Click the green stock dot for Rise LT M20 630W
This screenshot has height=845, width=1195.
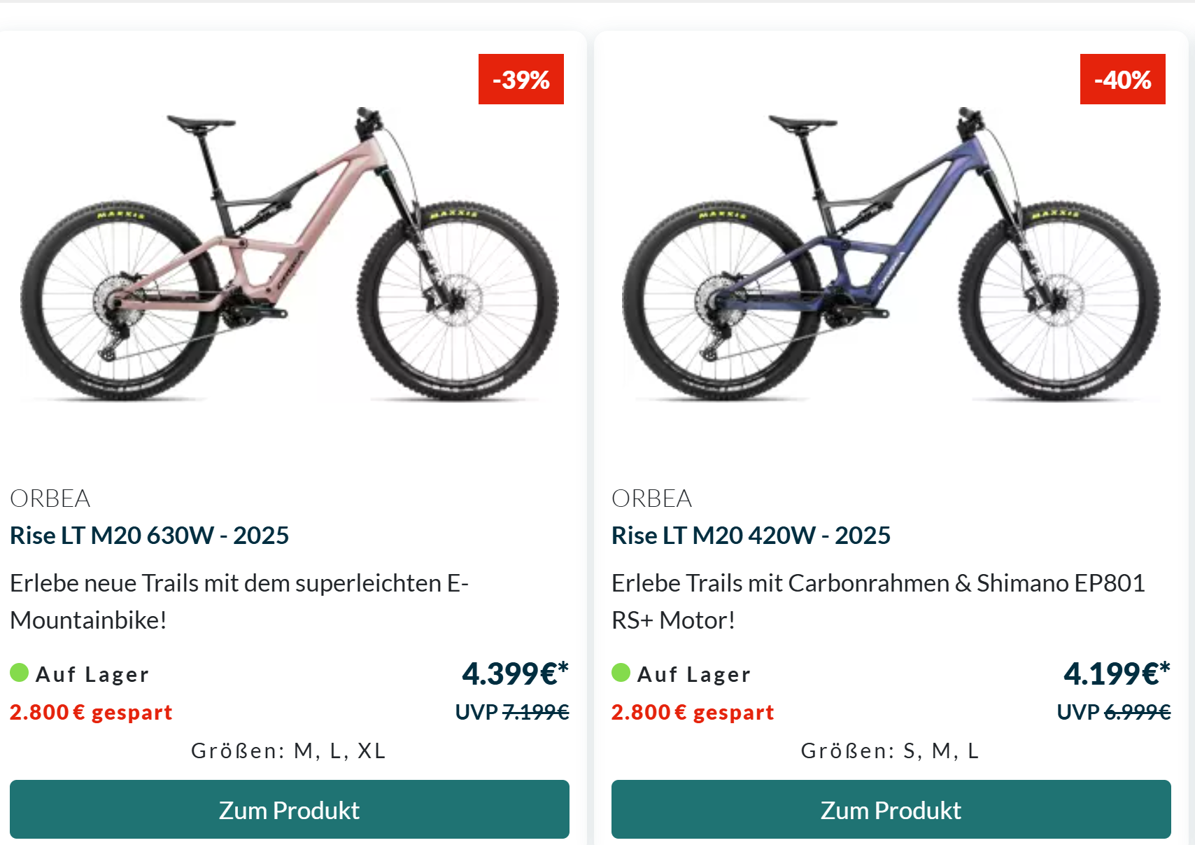20,673
